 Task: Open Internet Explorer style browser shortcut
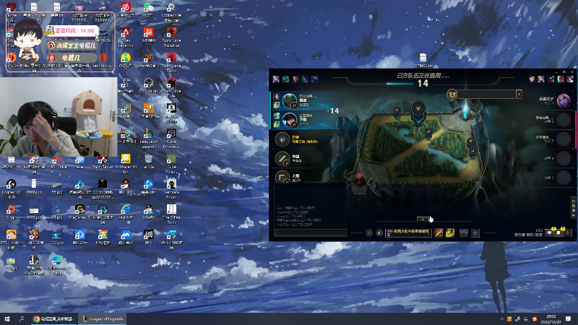[x=126, y=212]
